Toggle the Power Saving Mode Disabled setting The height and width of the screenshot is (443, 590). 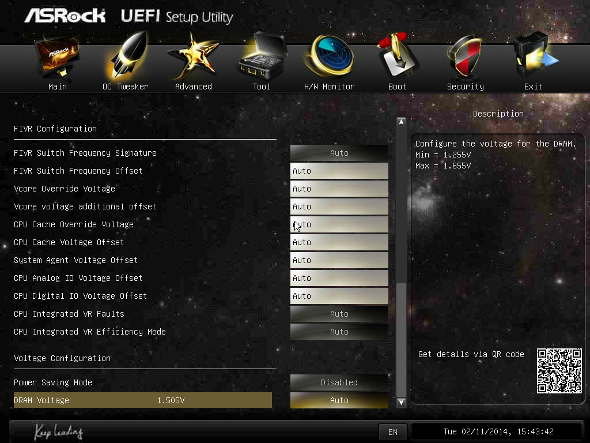click(x=339, y=382)
